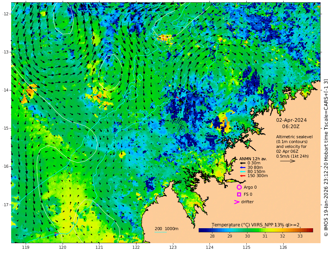Click the 'FS 0' legend label
Image resolution: width=328 pixels, height=254 pixels.
248,195
